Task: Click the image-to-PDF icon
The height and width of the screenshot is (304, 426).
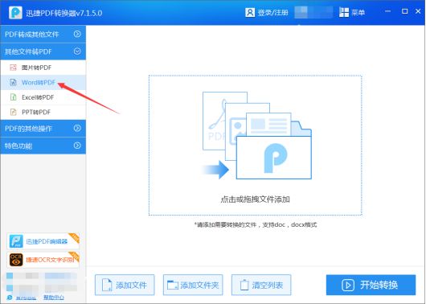Action: (13, 68)
